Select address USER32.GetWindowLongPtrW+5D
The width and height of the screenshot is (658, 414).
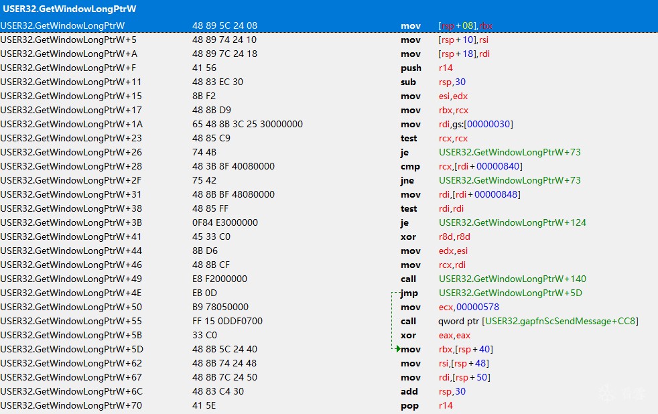pyautogui.click(x=72, y=349)
